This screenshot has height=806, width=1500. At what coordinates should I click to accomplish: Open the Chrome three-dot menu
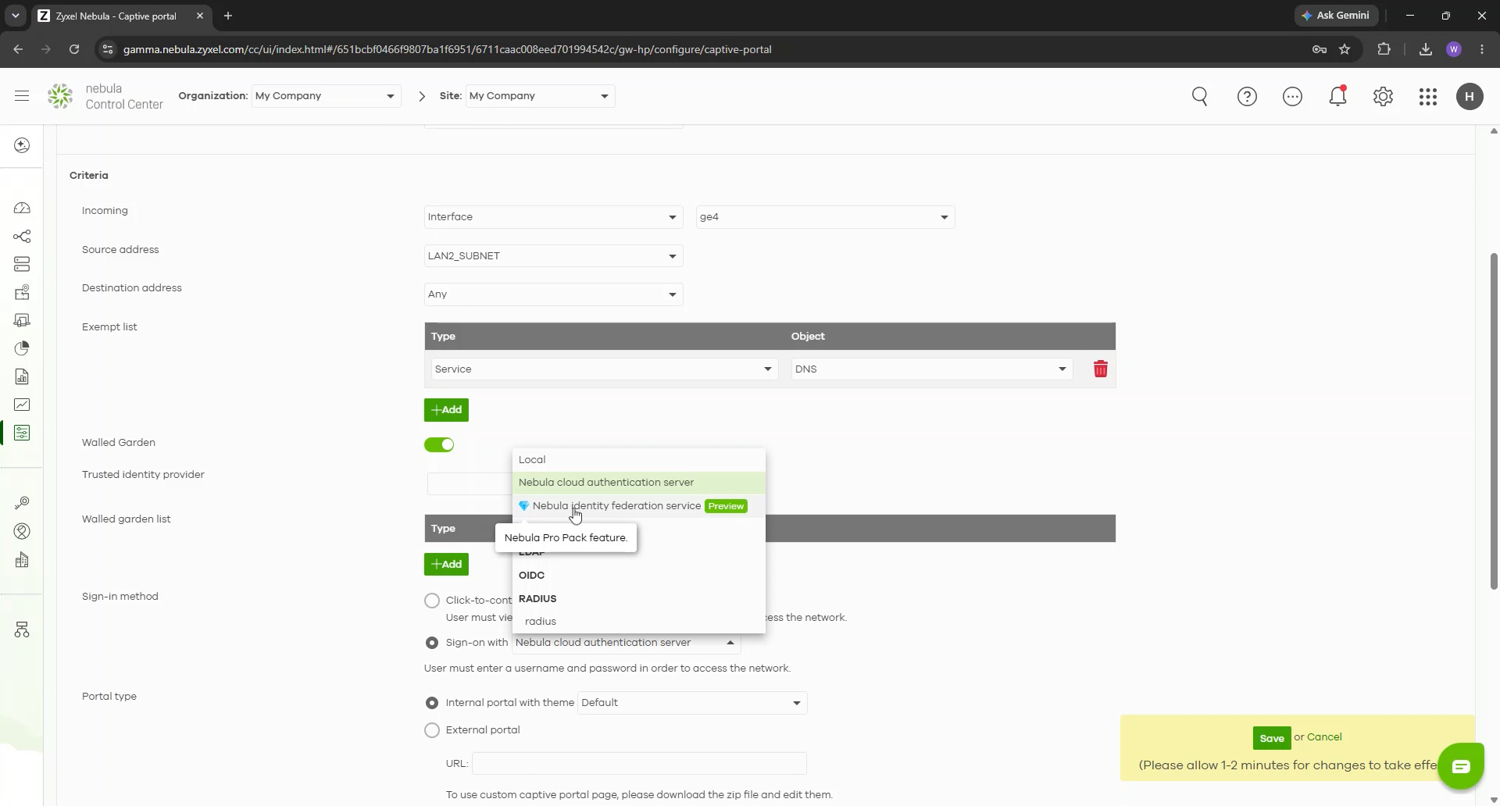1482,49
